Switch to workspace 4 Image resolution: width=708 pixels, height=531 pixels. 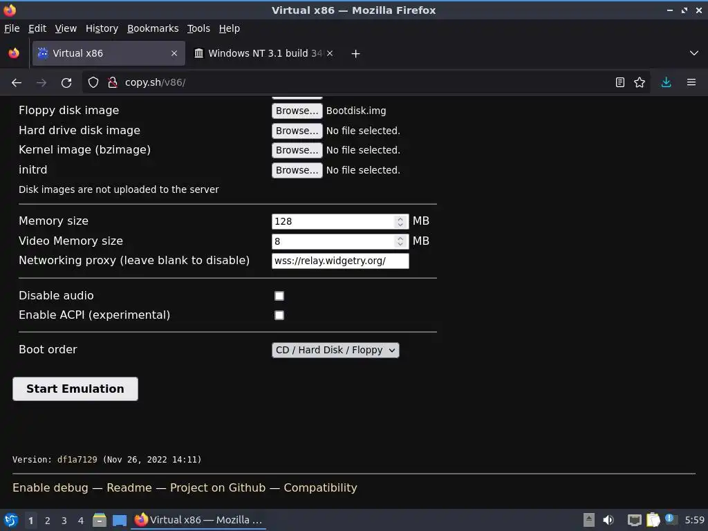(81, 521)
